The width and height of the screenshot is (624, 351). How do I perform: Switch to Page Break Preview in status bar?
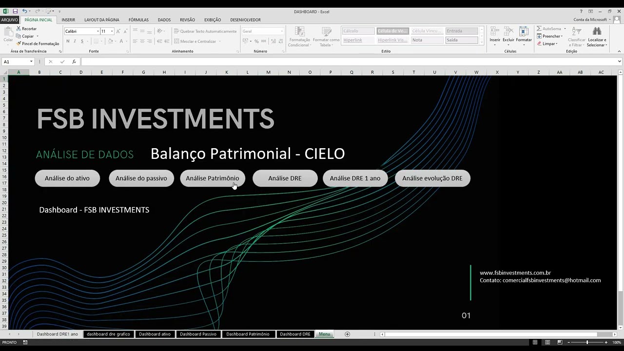point(560,342)
